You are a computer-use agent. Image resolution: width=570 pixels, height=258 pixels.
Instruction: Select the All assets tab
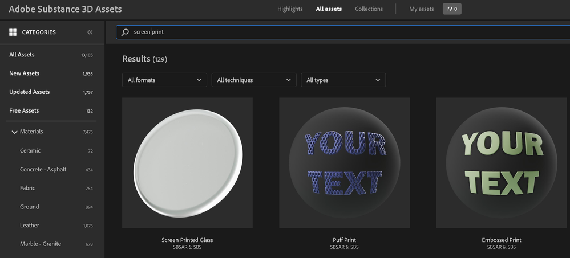[x=329, y=9]
